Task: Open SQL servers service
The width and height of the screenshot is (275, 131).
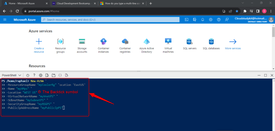Action: tap(190, 44)
